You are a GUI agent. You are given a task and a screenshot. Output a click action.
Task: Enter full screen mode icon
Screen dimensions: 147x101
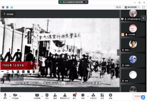(143, 7)
